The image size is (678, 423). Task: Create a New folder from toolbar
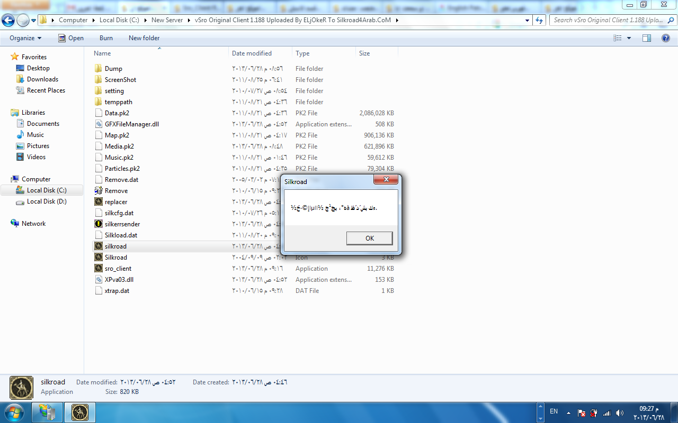[144, 38]
